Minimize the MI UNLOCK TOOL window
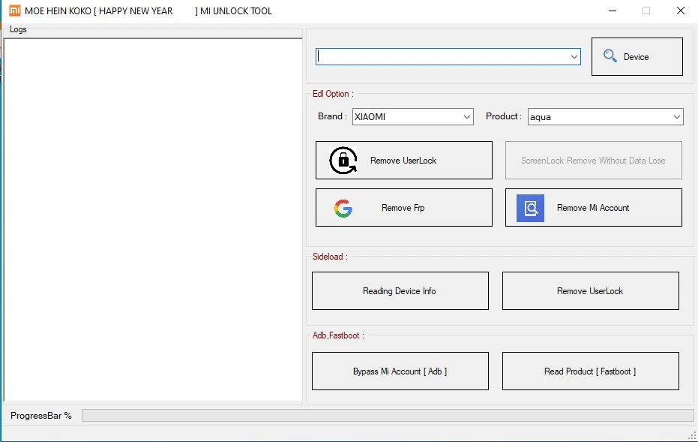698x442 pixels. point(613,11)
